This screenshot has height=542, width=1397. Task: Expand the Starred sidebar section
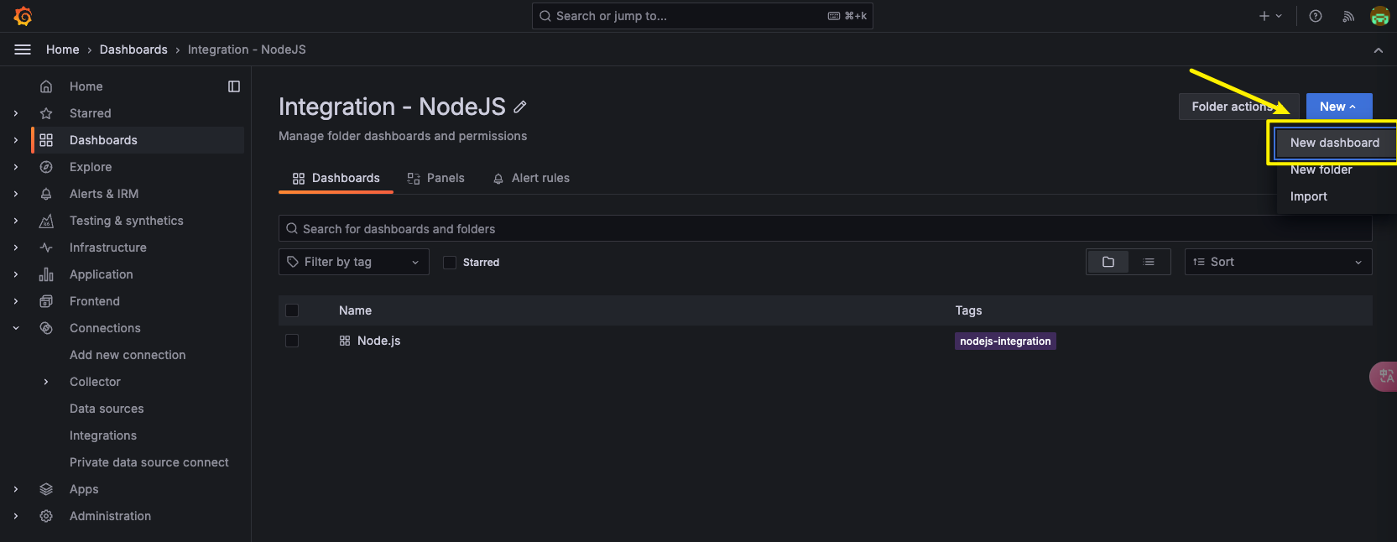pos(16,113)
